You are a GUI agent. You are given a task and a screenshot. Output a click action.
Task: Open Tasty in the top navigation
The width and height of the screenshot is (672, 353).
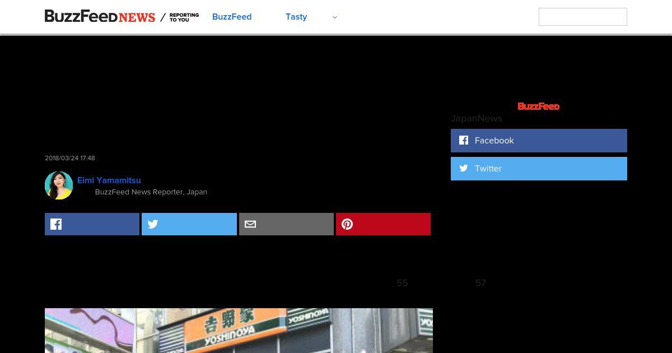[x=296, y=17]
